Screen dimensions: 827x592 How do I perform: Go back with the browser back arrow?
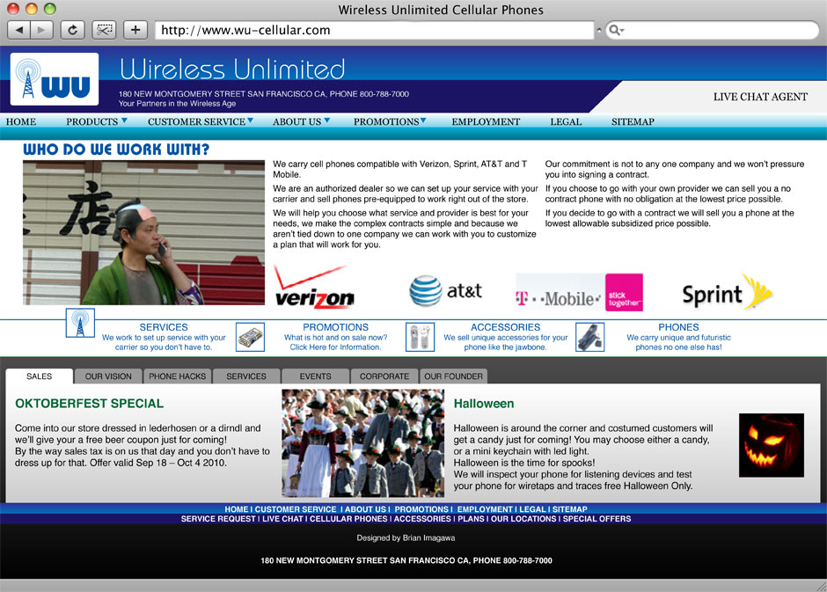(19, 30)
